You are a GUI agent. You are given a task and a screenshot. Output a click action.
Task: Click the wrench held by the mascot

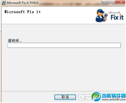[106, 17]
